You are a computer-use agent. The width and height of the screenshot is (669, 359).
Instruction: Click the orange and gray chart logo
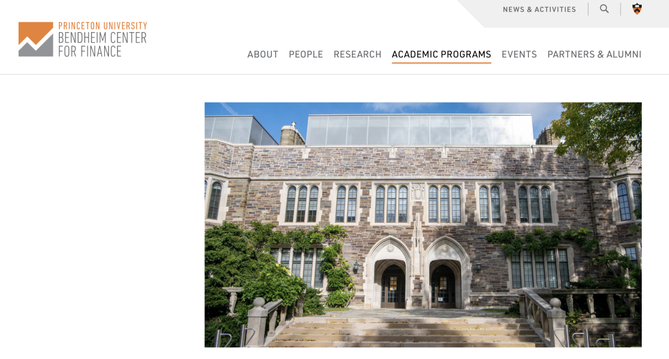tap(36, 39)
